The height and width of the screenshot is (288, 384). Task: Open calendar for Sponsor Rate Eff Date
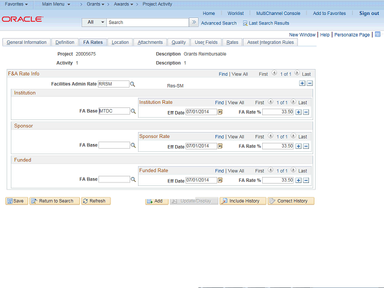[220, 146]
